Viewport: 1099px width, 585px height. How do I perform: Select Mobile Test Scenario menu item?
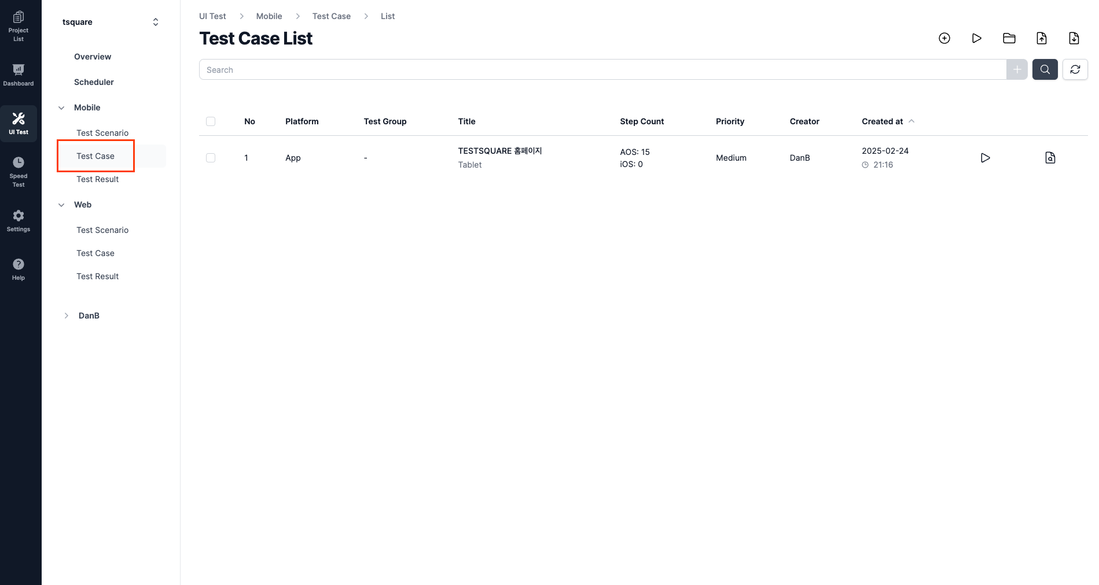click(102, 133)
